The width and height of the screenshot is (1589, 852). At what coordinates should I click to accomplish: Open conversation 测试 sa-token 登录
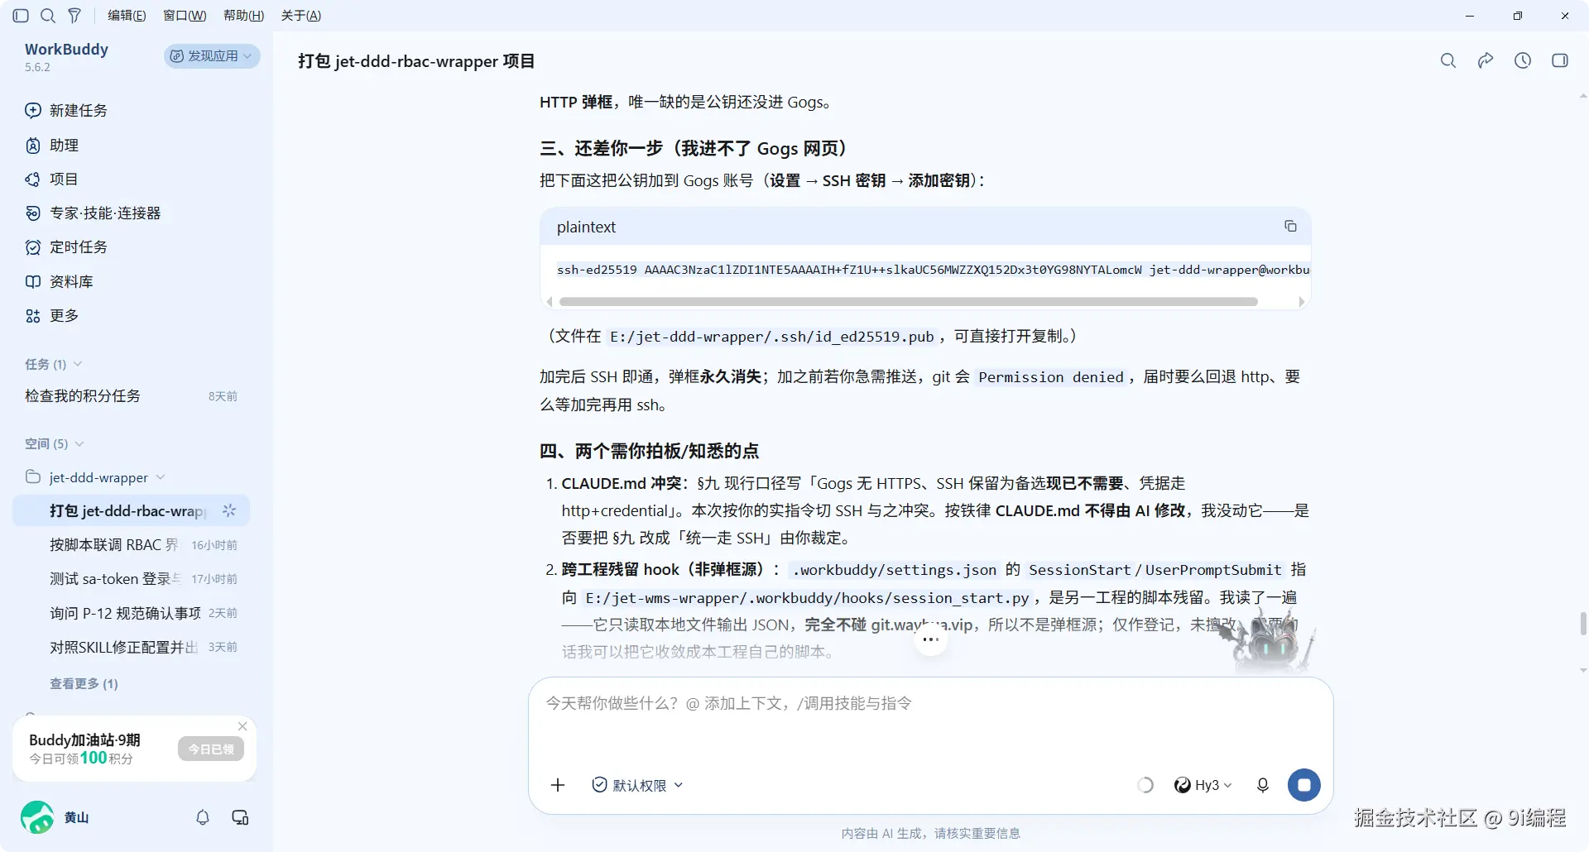[x=131, y=579]
